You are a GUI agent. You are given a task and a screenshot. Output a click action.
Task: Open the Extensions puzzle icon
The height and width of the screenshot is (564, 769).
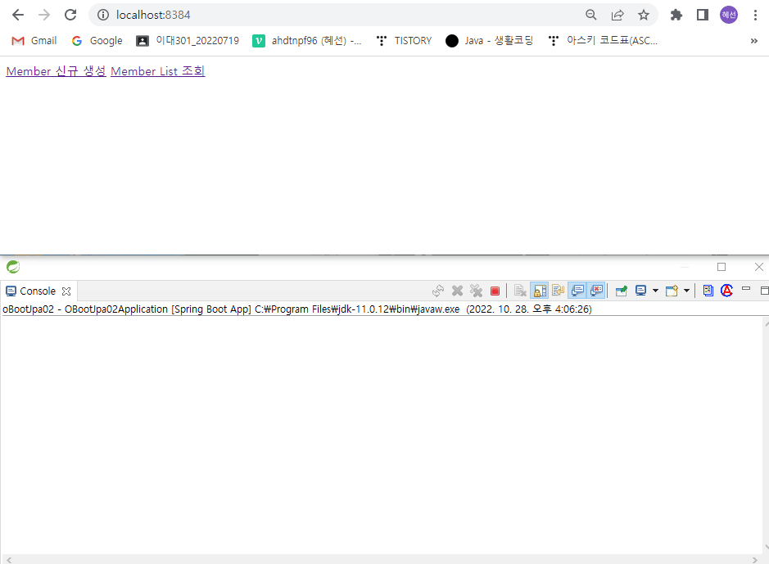click(676, 15)
